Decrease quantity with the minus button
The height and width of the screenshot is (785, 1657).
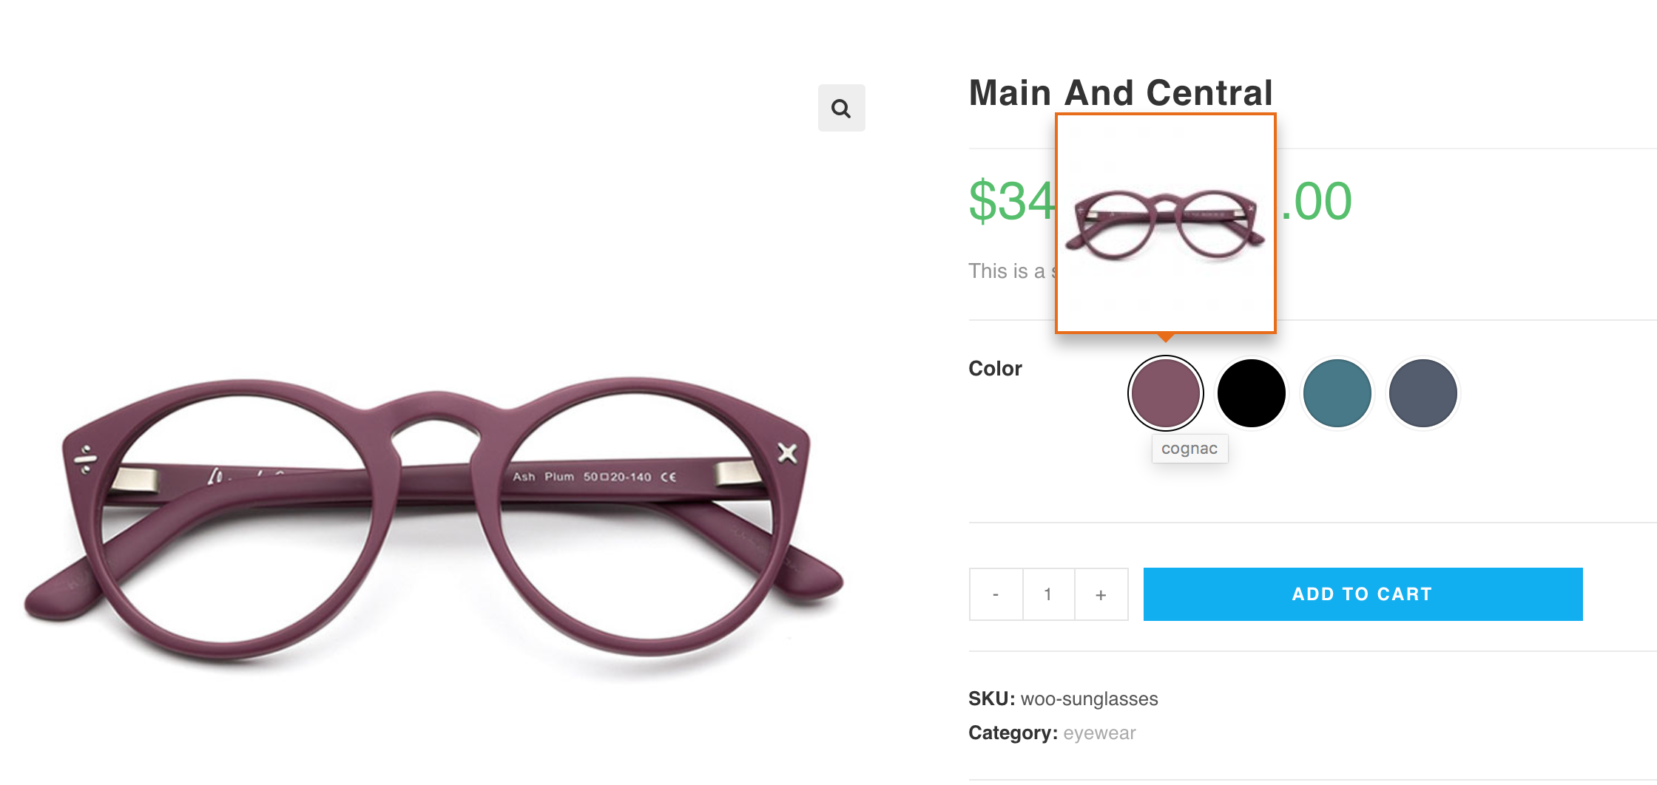[995, 594]
